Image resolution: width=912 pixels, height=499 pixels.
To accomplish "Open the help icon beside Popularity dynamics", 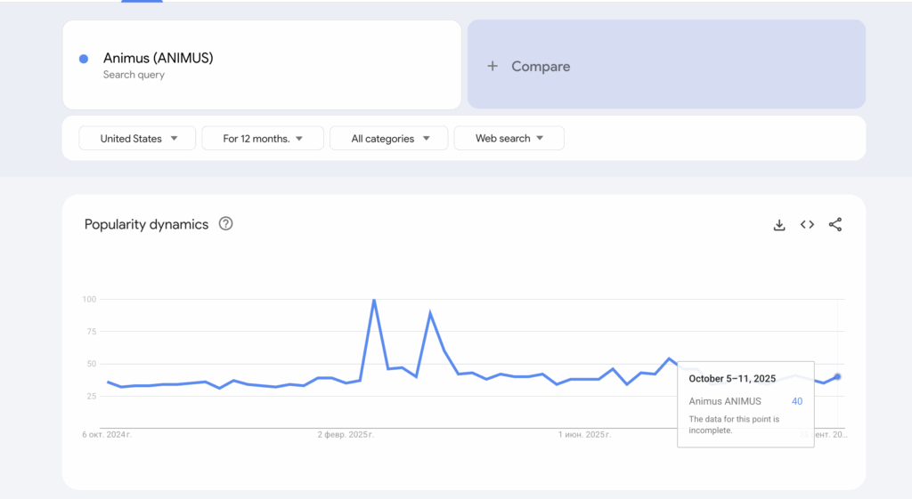I will [226, 224].
